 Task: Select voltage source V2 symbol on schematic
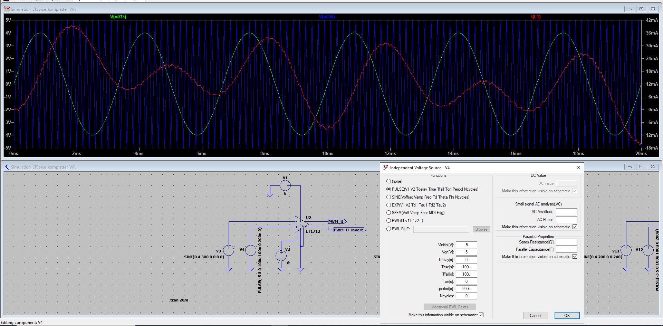(x=281, y=256)
